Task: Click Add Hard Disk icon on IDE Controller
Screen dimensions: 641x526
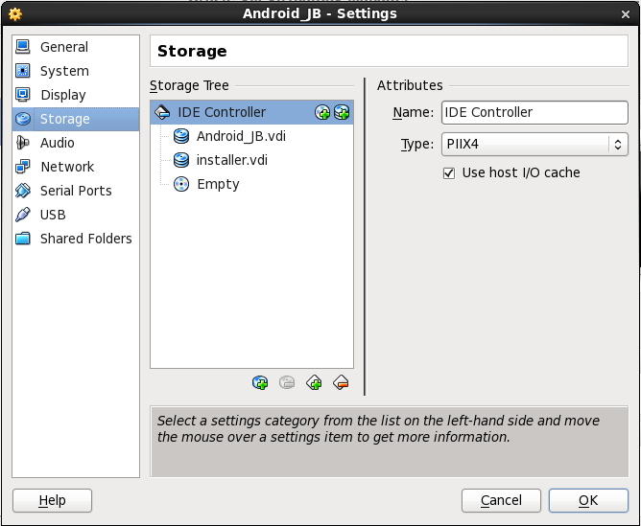Action: click(x=342, y=113)
